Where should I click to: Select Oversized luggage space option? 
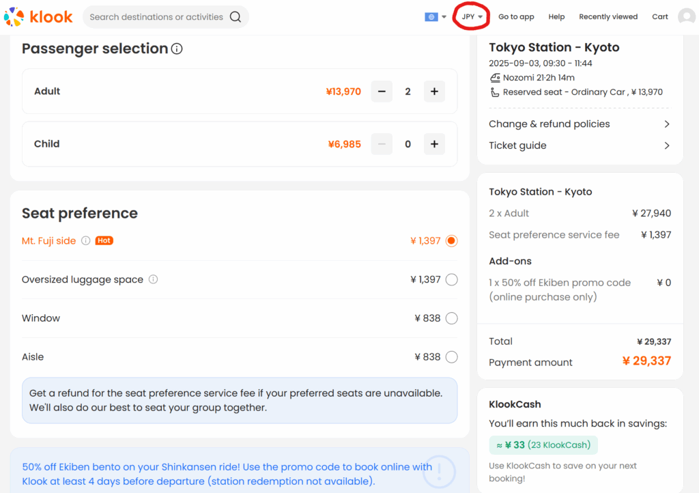point(451,279)
